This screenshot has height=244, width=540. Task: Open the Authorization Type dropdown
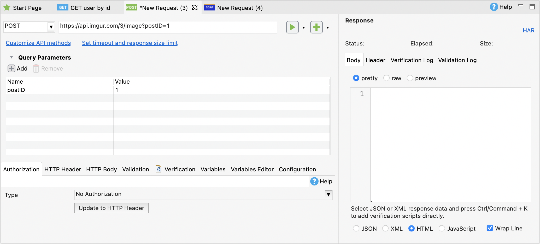click(328, 195)
